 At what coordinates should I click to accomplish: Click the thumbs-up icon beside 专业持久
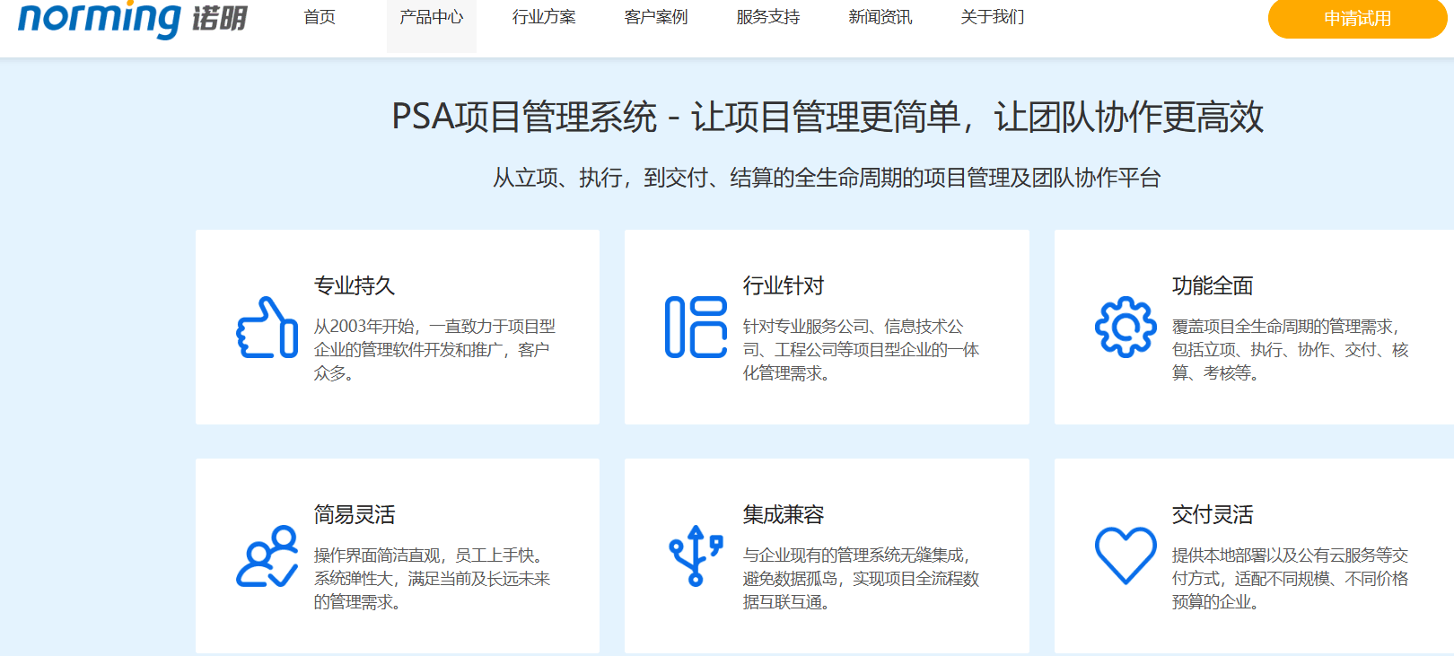(267, 328)
